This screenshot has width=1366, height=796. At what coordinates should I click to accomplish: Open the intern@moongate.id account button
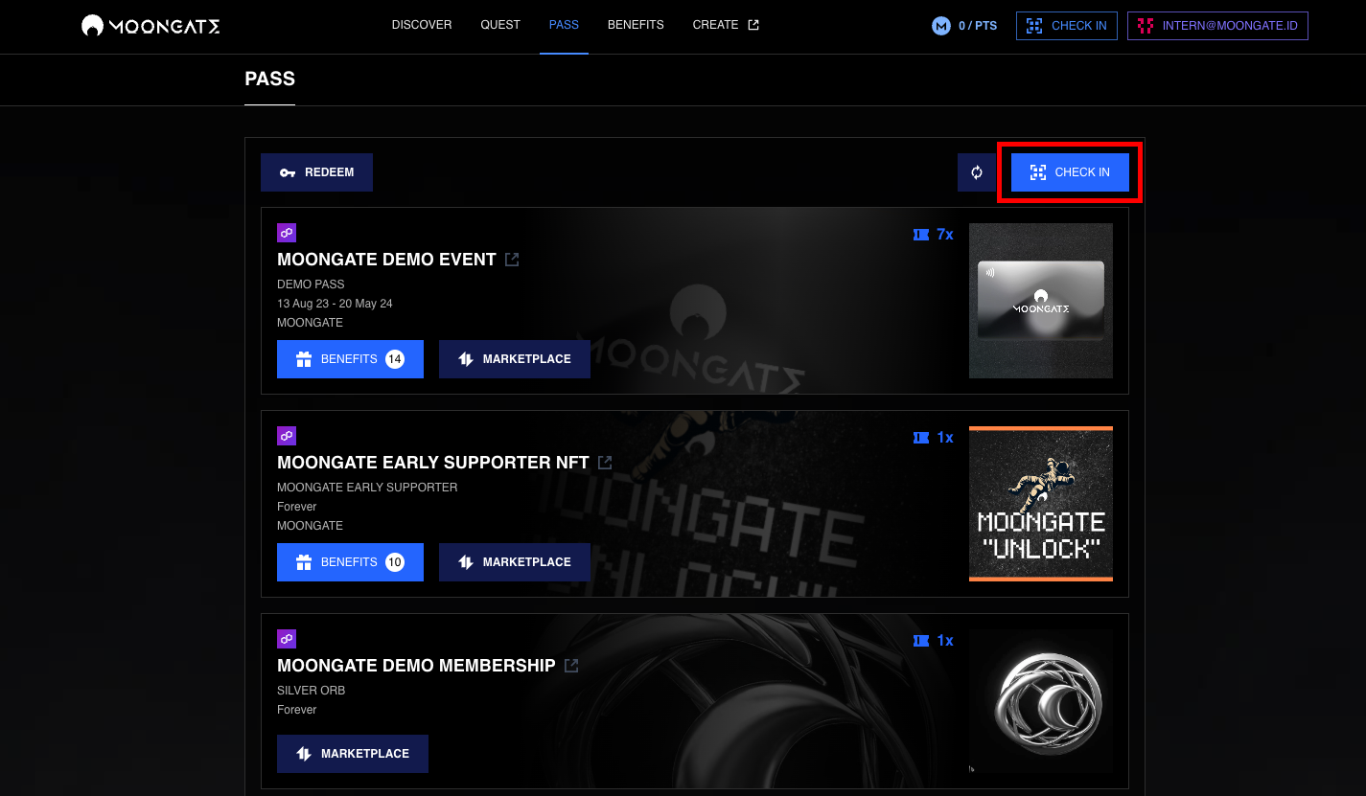point(1217,26)
